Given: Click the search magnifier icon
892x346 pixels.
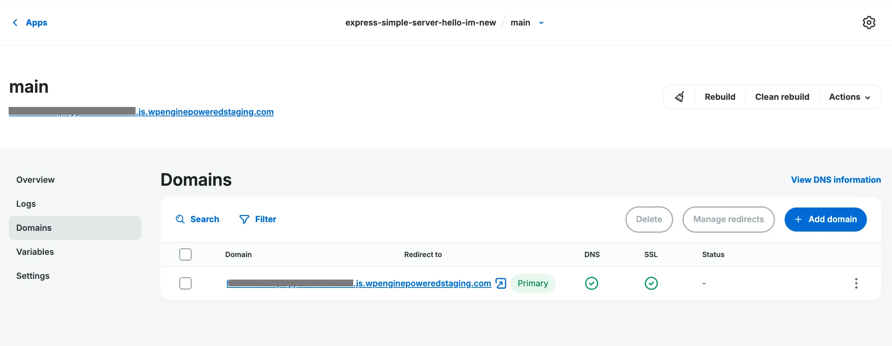Looking at the screenshot, I should point(180,219).
